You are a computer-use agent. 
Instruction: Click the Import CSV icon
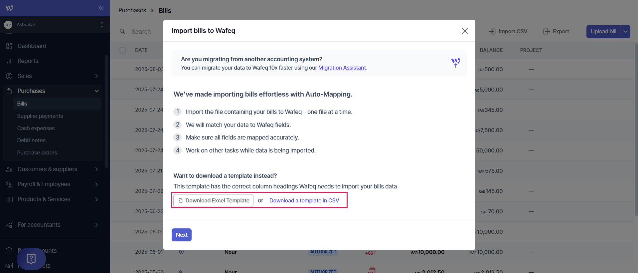tap(492, 32)
